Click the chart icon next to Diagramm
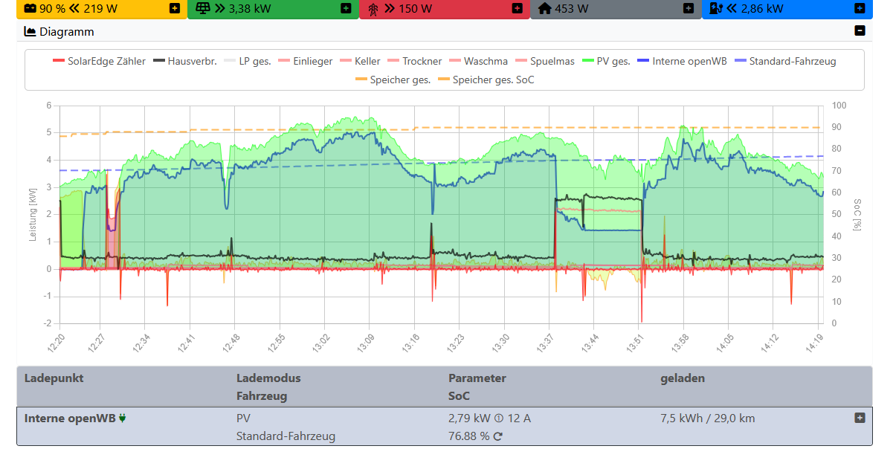The image size is (893, 472). click(x=30, y=31)
